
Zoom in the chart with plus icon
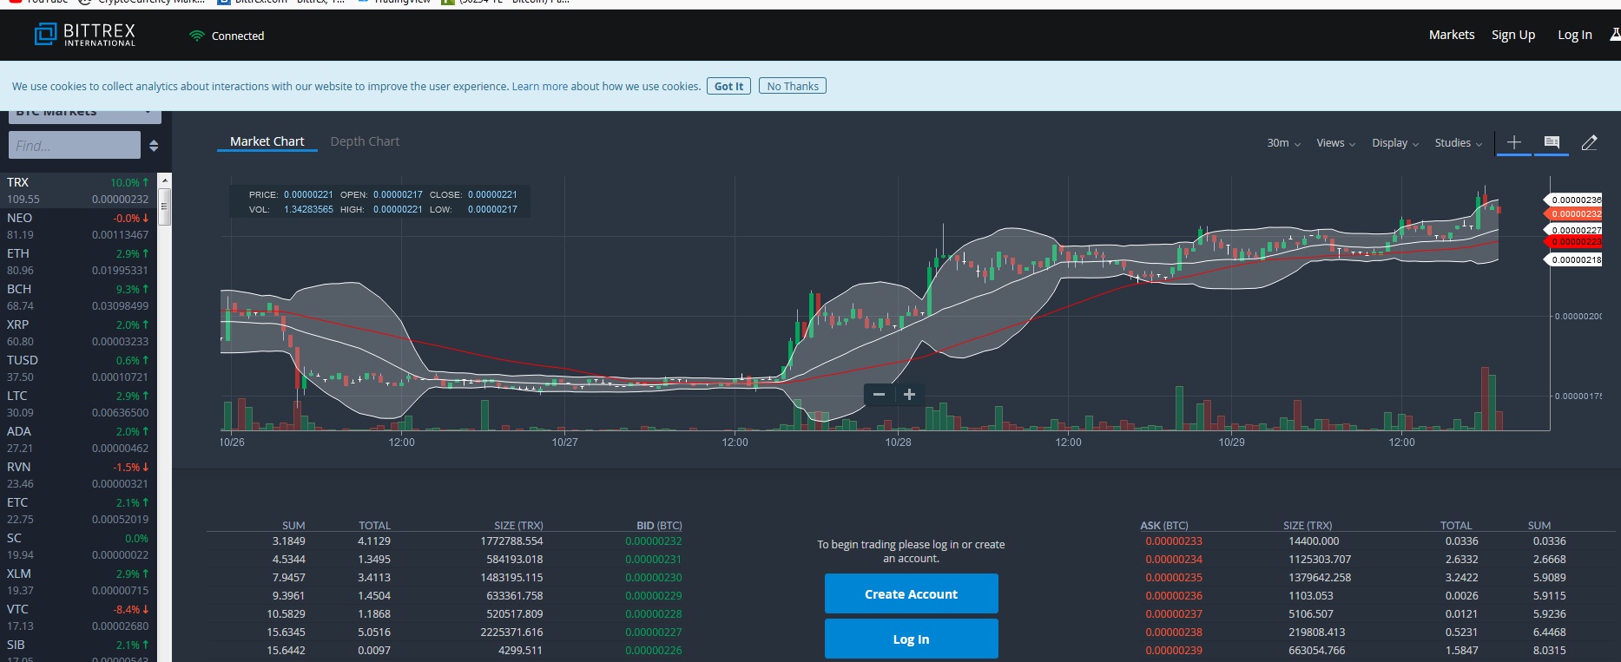coord(909,395)
